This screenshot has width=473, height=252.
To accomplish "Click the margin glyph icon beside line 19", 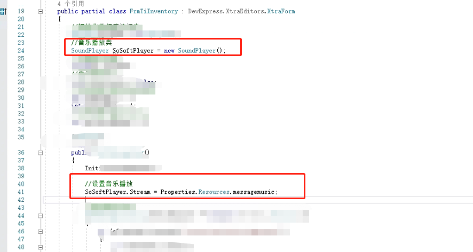I will [3, 11].
